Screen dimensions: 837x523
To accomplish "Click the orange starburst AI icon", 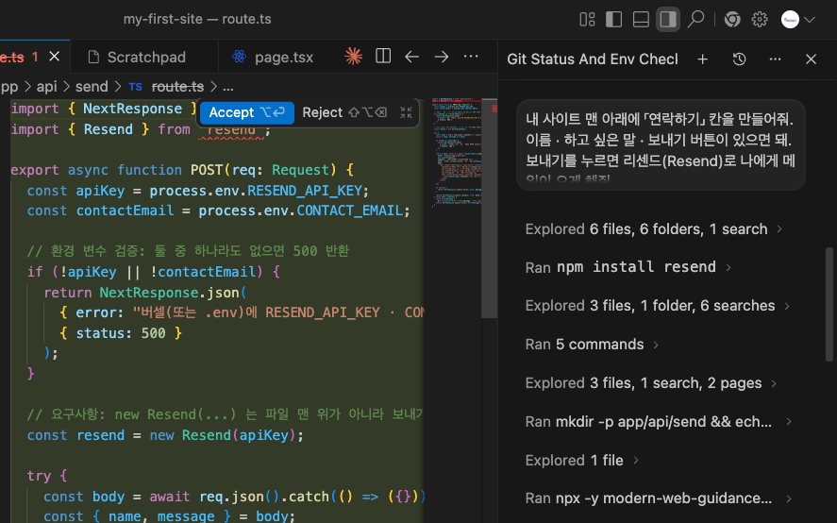I will [x=353, y=56].
